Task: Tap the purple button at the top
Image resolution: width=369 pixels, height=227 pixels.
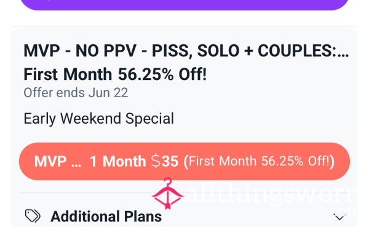Action: [x=184, y=5]
